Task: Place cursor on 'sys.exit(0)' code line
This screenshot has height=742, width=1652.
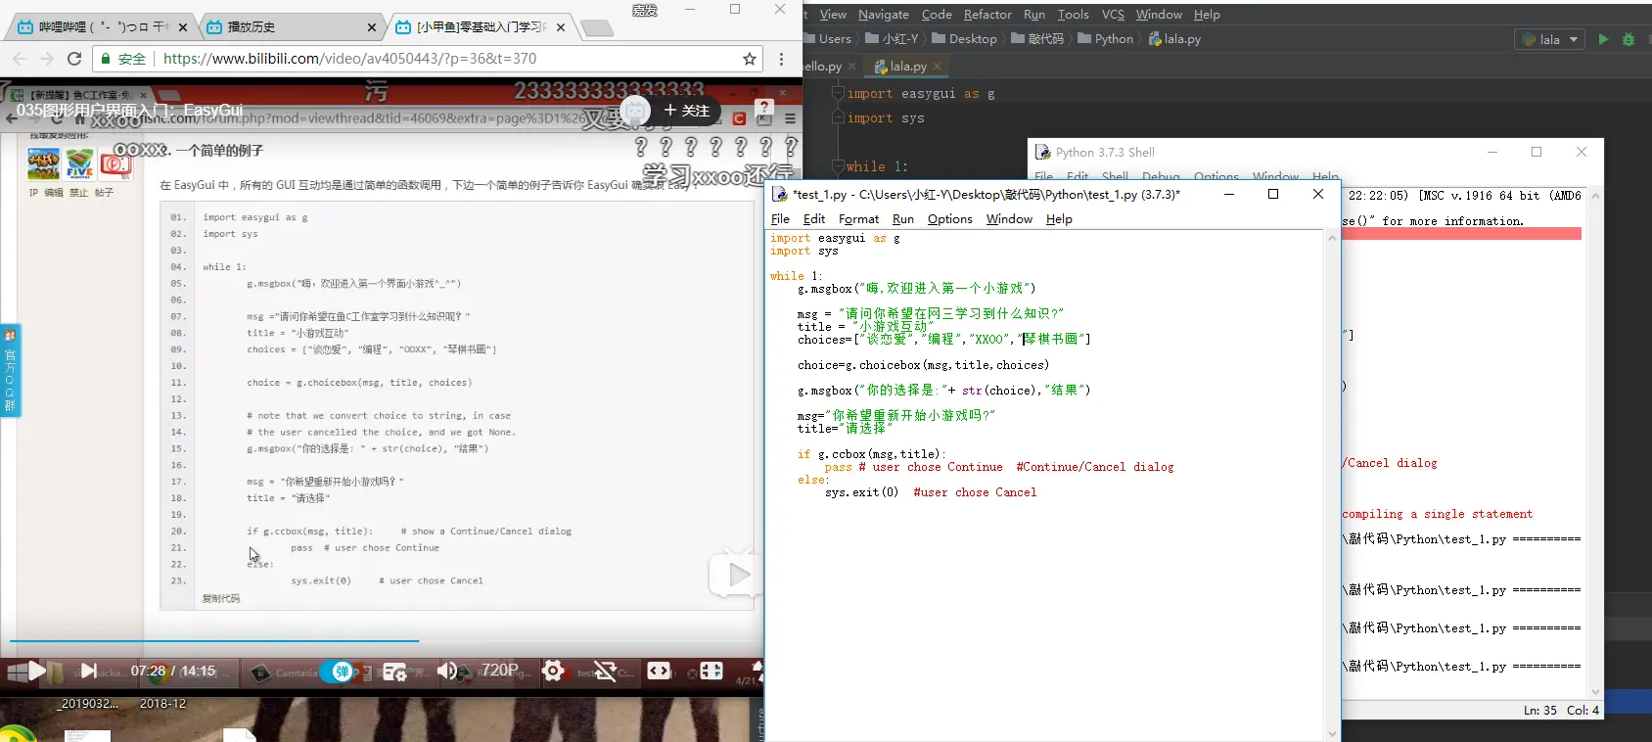Action: coord(861,492)
